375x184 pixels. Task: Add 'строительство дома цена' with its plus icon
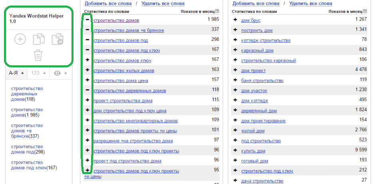click(87, 80)
